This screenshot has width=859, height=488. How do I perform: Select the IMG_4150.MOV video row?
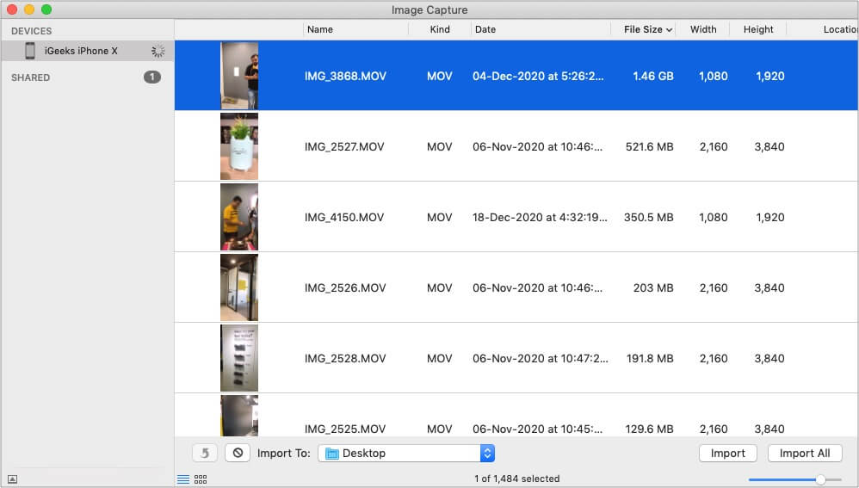coord(516,217)
